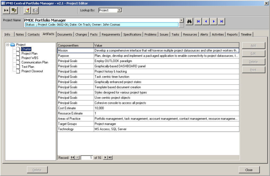Click the Close button
This screenshot has width=270, height=176.
coord(249,170)
